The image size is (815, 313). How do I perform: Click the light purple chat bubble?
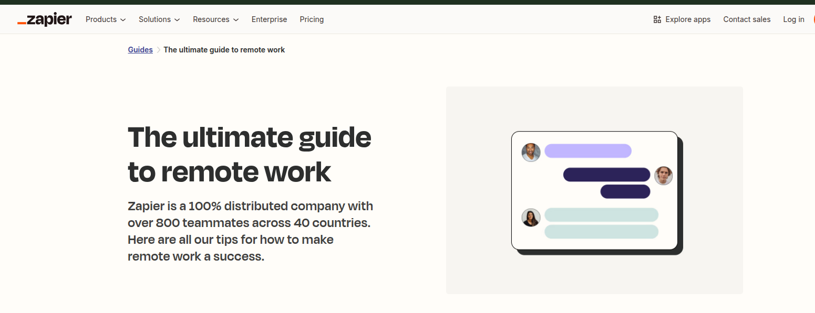click(588, 151)
